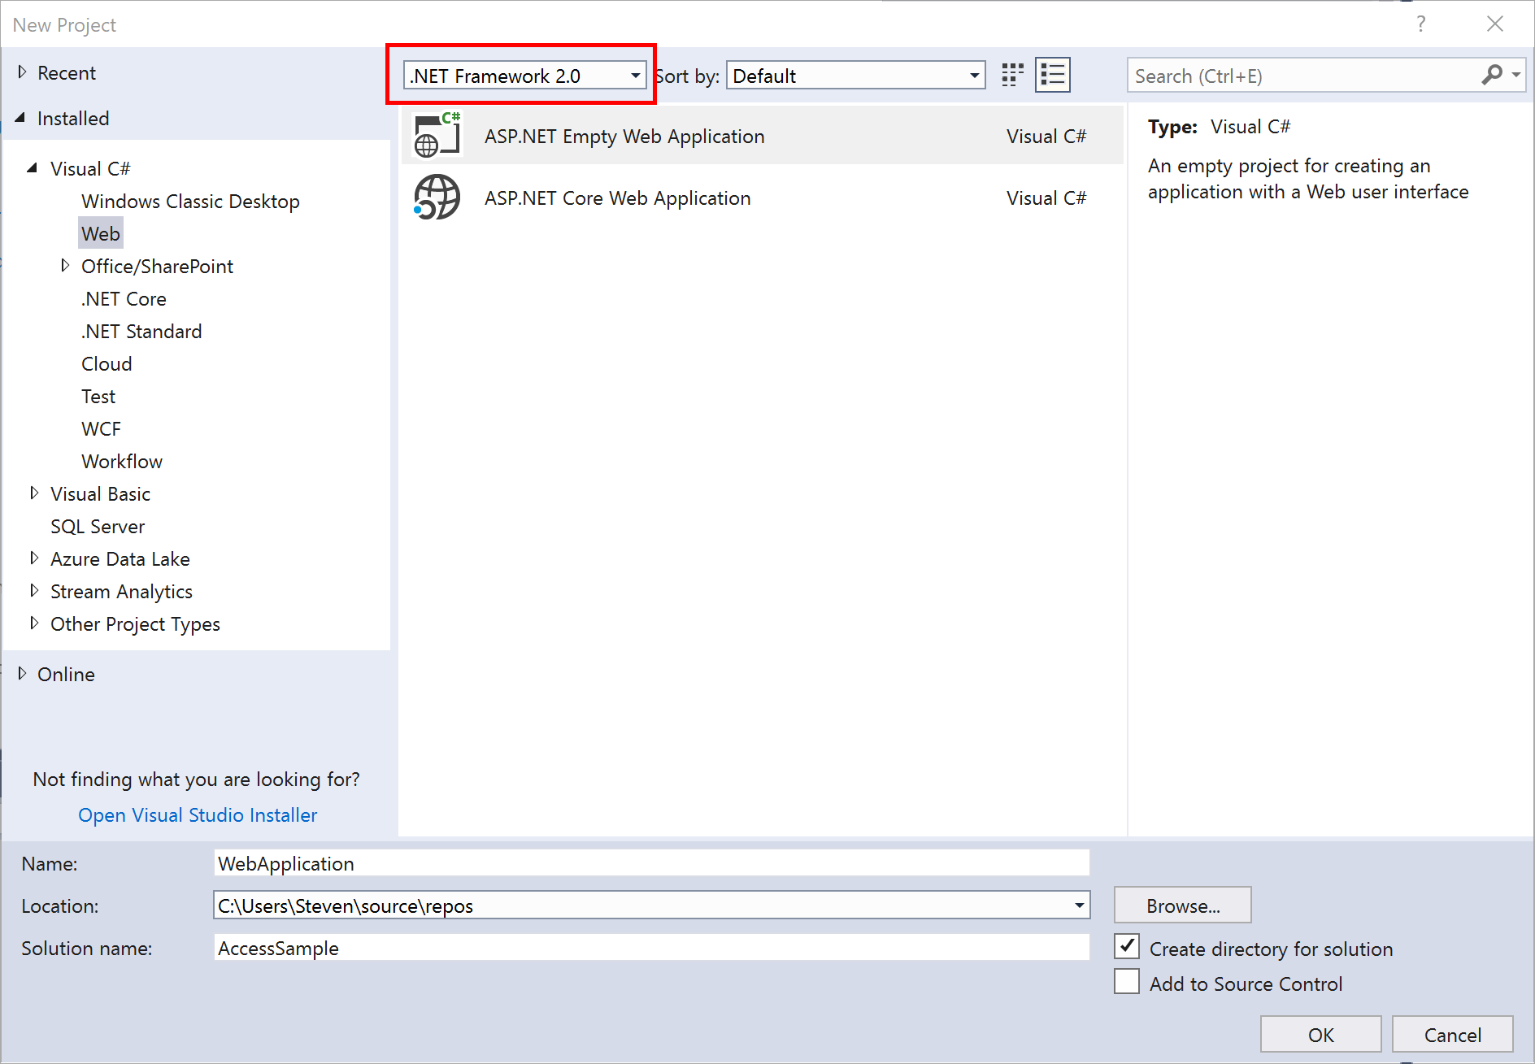The width and height of the screenshot is (1535, 1064).
Task: Select the Workflow category
Action: (x=122, y=461)
